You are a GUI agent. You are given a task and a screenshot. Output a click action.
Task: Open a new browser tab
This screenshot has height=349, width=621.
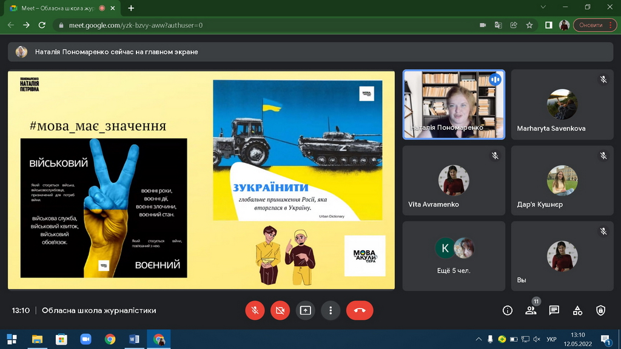131,8
